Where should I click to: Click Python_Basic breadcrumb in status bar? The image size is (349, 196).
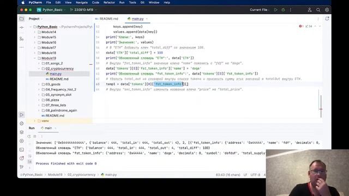pos(33,175)
